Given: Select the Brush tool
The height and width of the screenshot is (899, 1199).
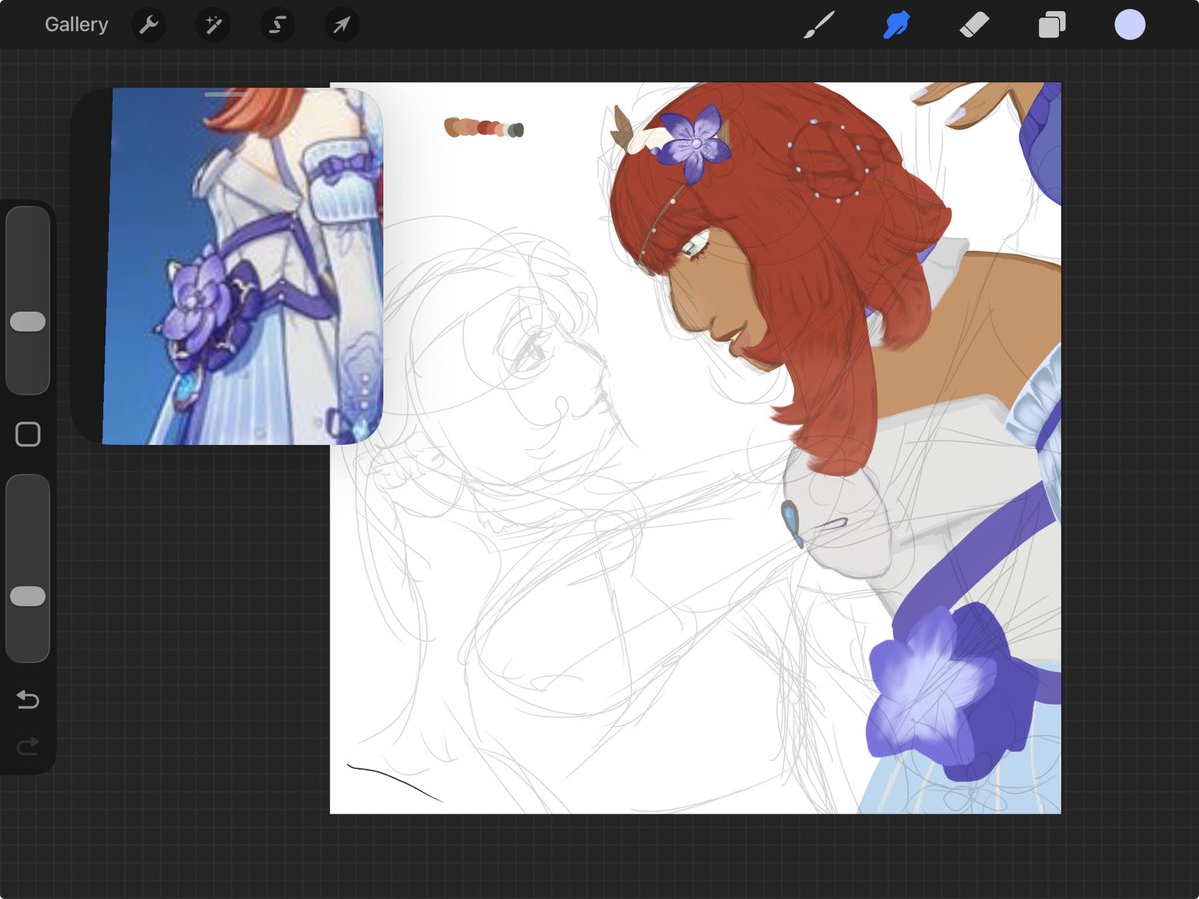Looking at the screenshot, I should (x=819, y=25).
